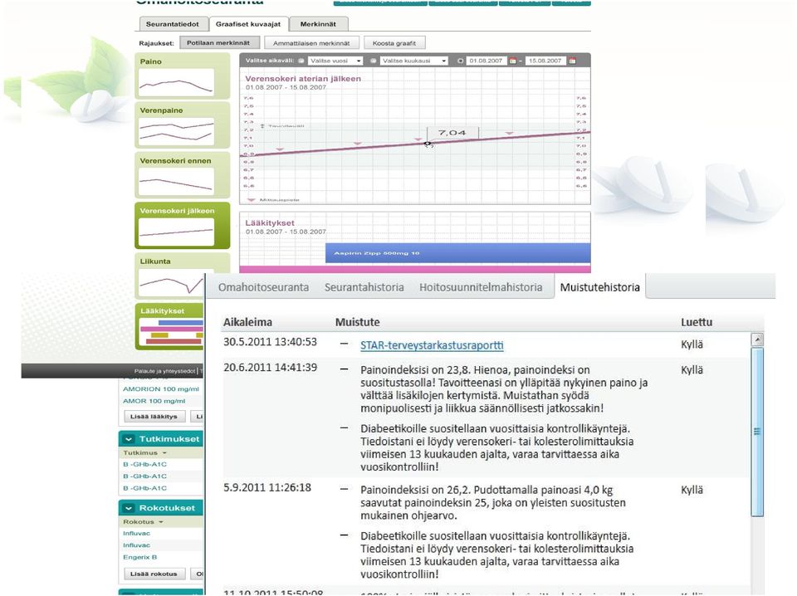Switch to the Graafiset kuvaajat tab

[248, 24]
